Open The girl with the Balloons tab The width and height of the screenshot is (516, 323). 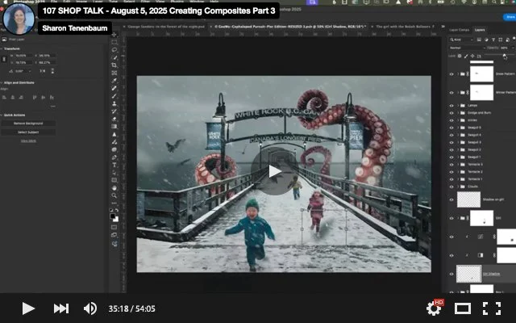click(403, 27)
